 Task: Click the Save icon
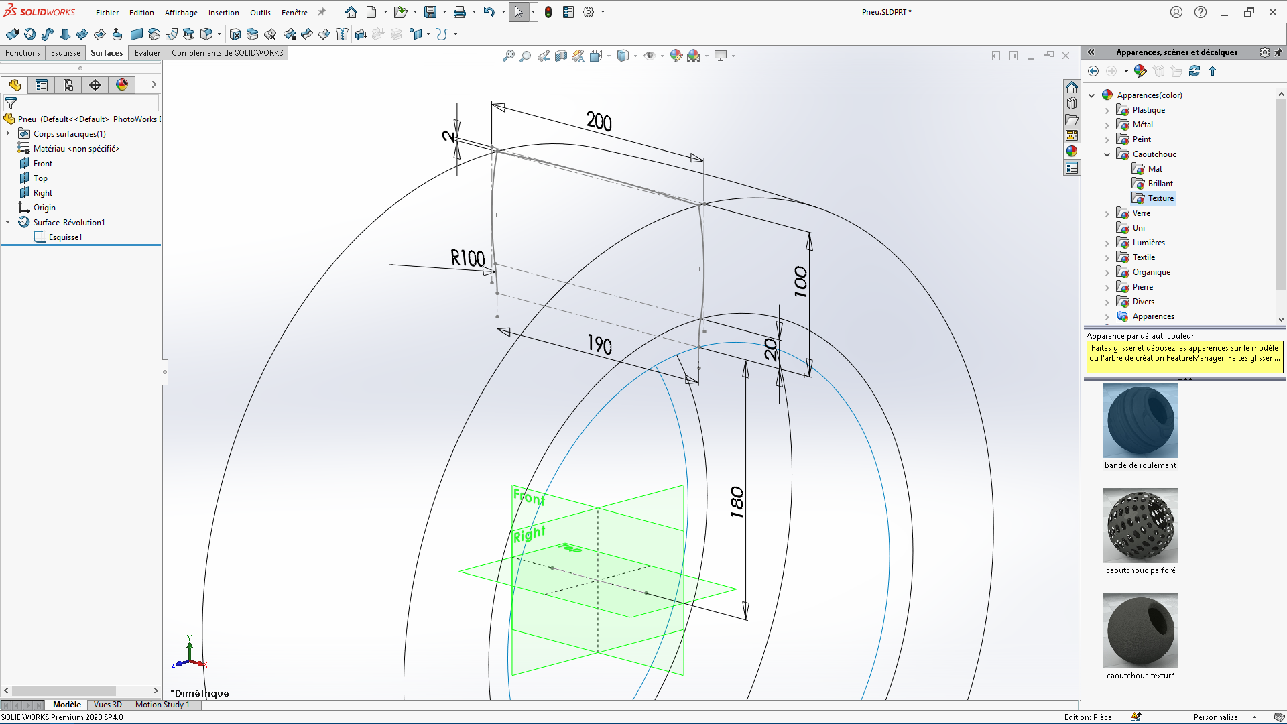pos(430,12)
